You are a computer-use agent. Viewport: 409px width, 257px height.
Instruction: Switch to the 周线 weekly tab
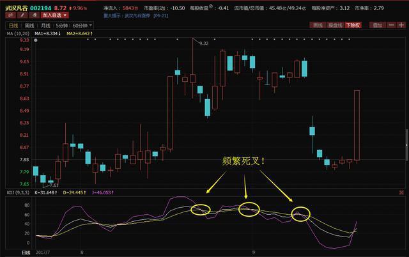coord(29,26)
